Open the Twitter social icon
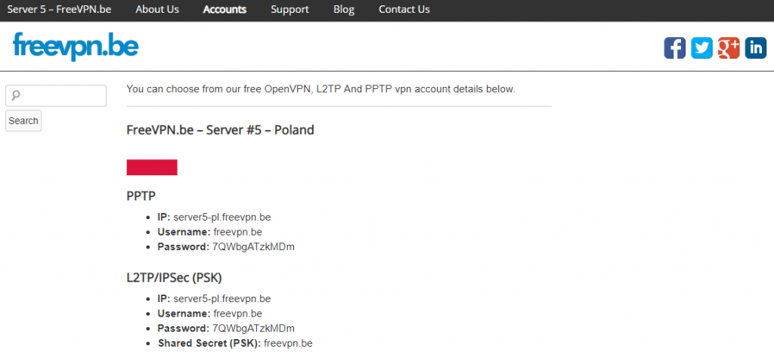Viewport: 774px width, 352px height. [x=701, y=48]
